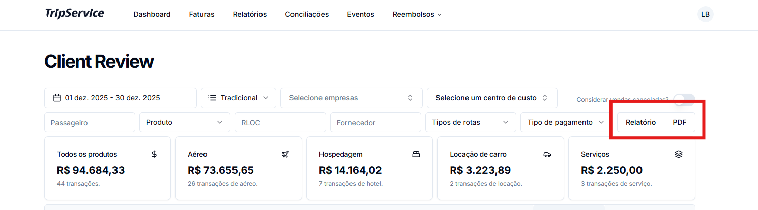Click the Passageiro input field
Image resolution: width=758 pixels, height=210 pixels.
pos(90,122)
